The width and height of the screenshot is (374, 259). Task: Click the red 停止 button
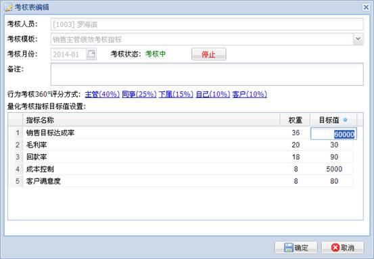[209, 54]
